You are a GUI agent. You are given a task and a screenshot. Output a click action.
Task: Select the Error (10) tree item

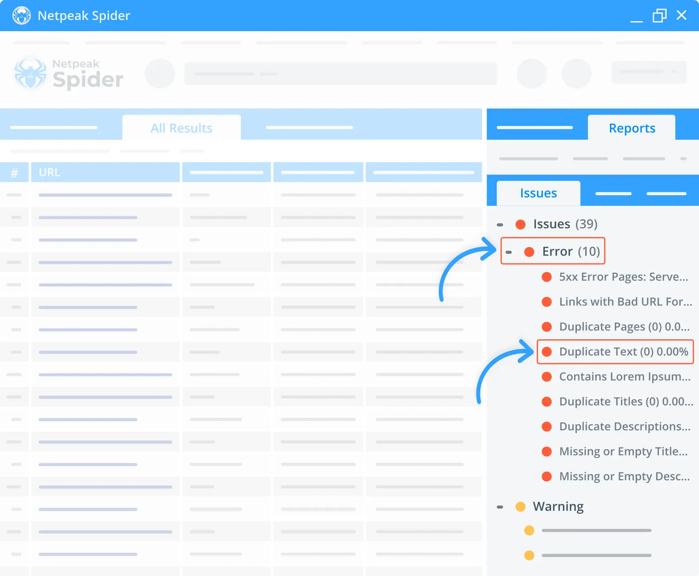click(571, 251)
